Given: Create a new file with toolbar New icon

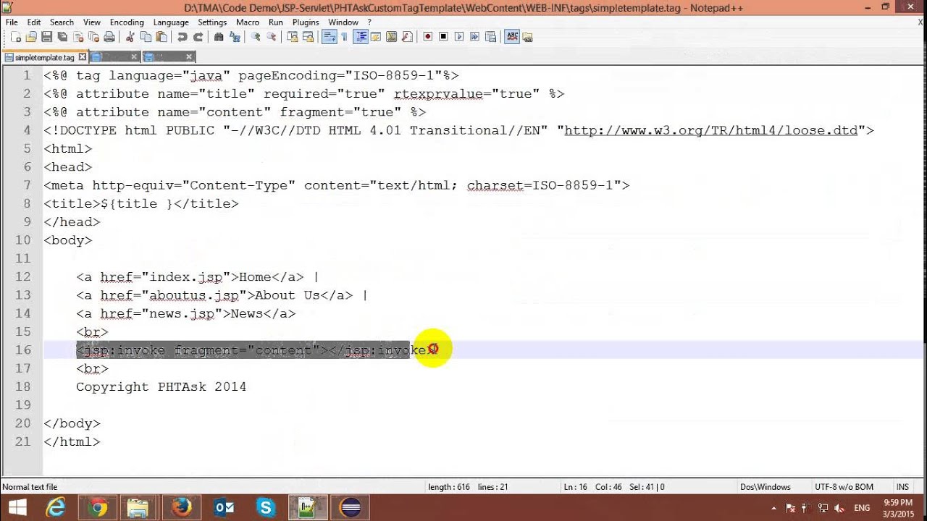Looking at the screenshot, I should (x=16, y=37).
